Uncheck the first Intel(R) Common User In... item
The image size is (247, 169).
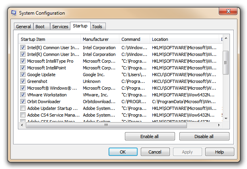click(x=23, y=48)
